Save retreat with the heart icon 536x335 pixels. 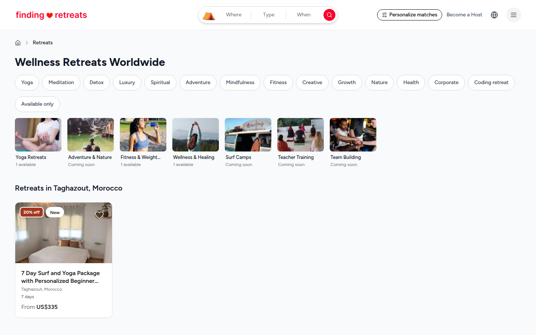pos(99,215)
